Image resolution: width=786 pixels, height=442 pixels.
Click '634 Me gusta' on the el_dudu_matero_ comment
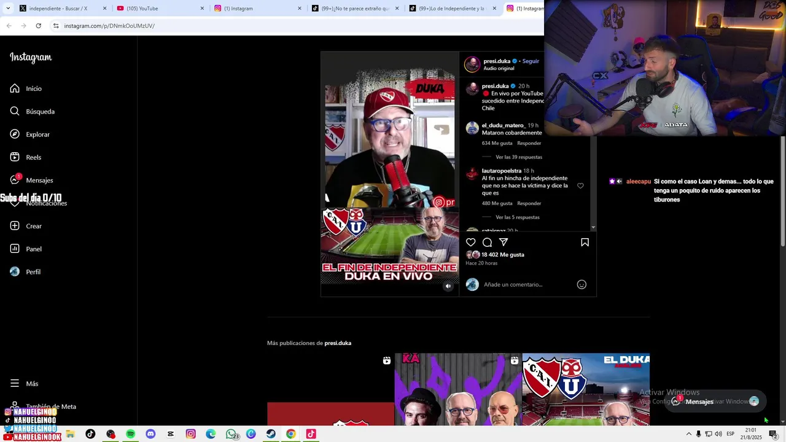click(x=497, y=143)
